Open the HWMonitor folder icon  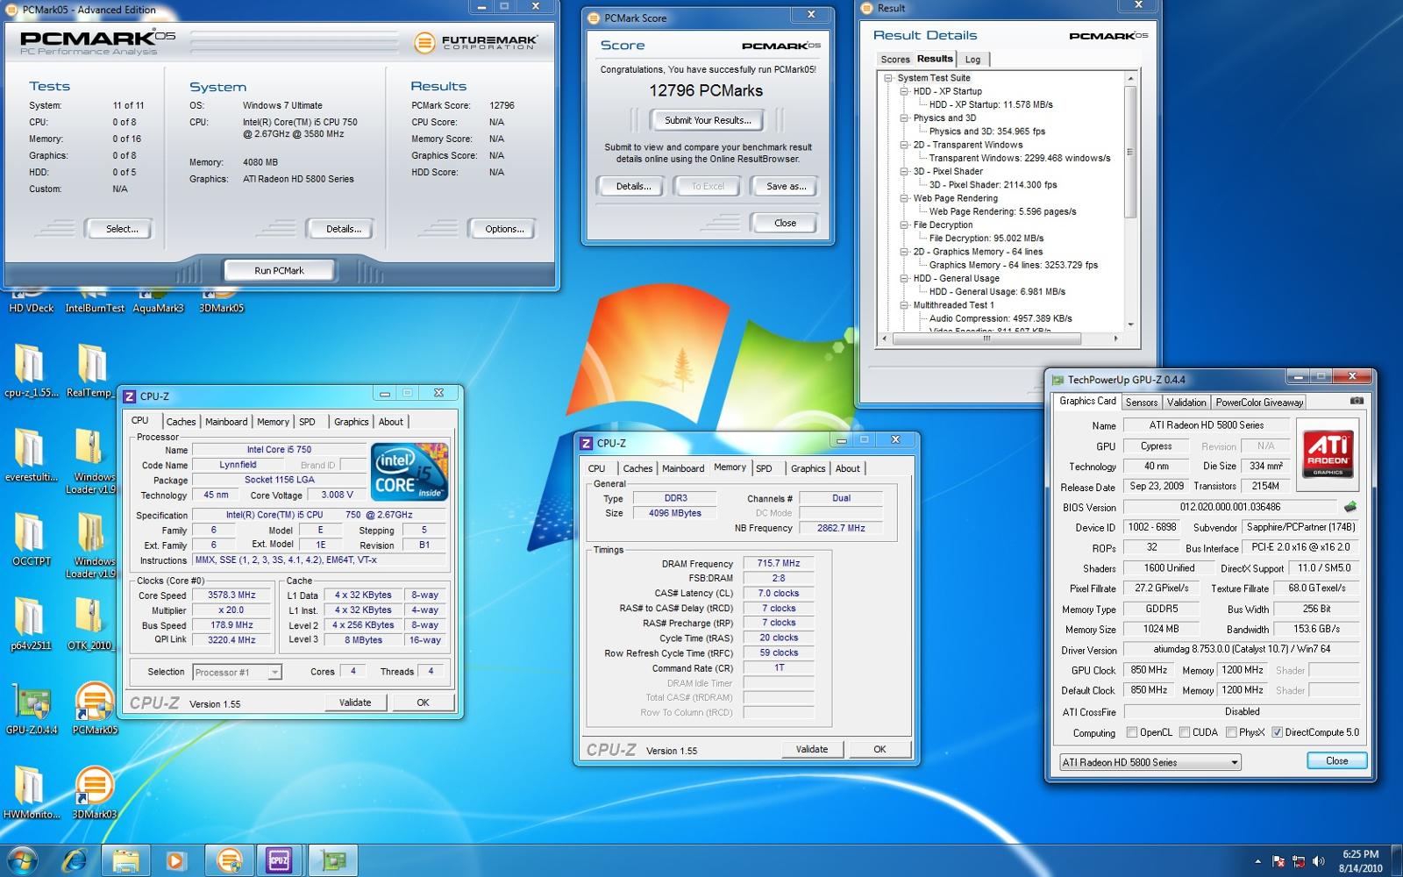tap(31, 791)
